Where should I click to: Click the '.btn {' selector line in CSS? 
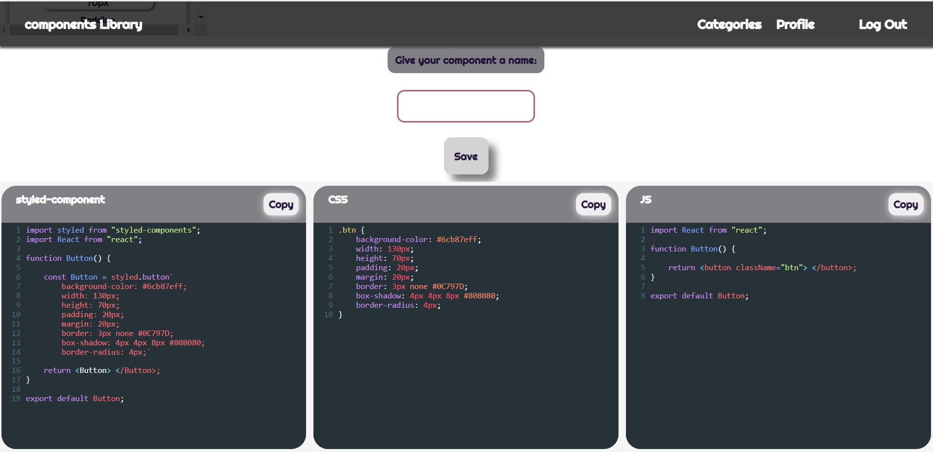pos(352,230)
